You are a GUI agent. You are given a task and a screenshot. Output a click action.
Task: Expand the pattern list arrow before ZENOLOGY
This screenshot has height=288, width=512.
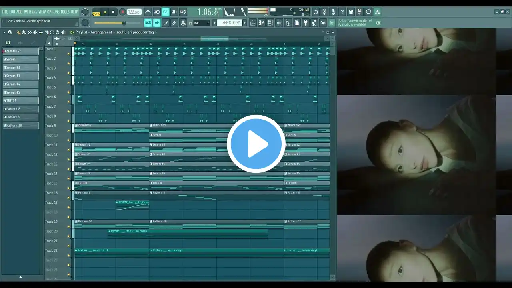tap(215, 23)
